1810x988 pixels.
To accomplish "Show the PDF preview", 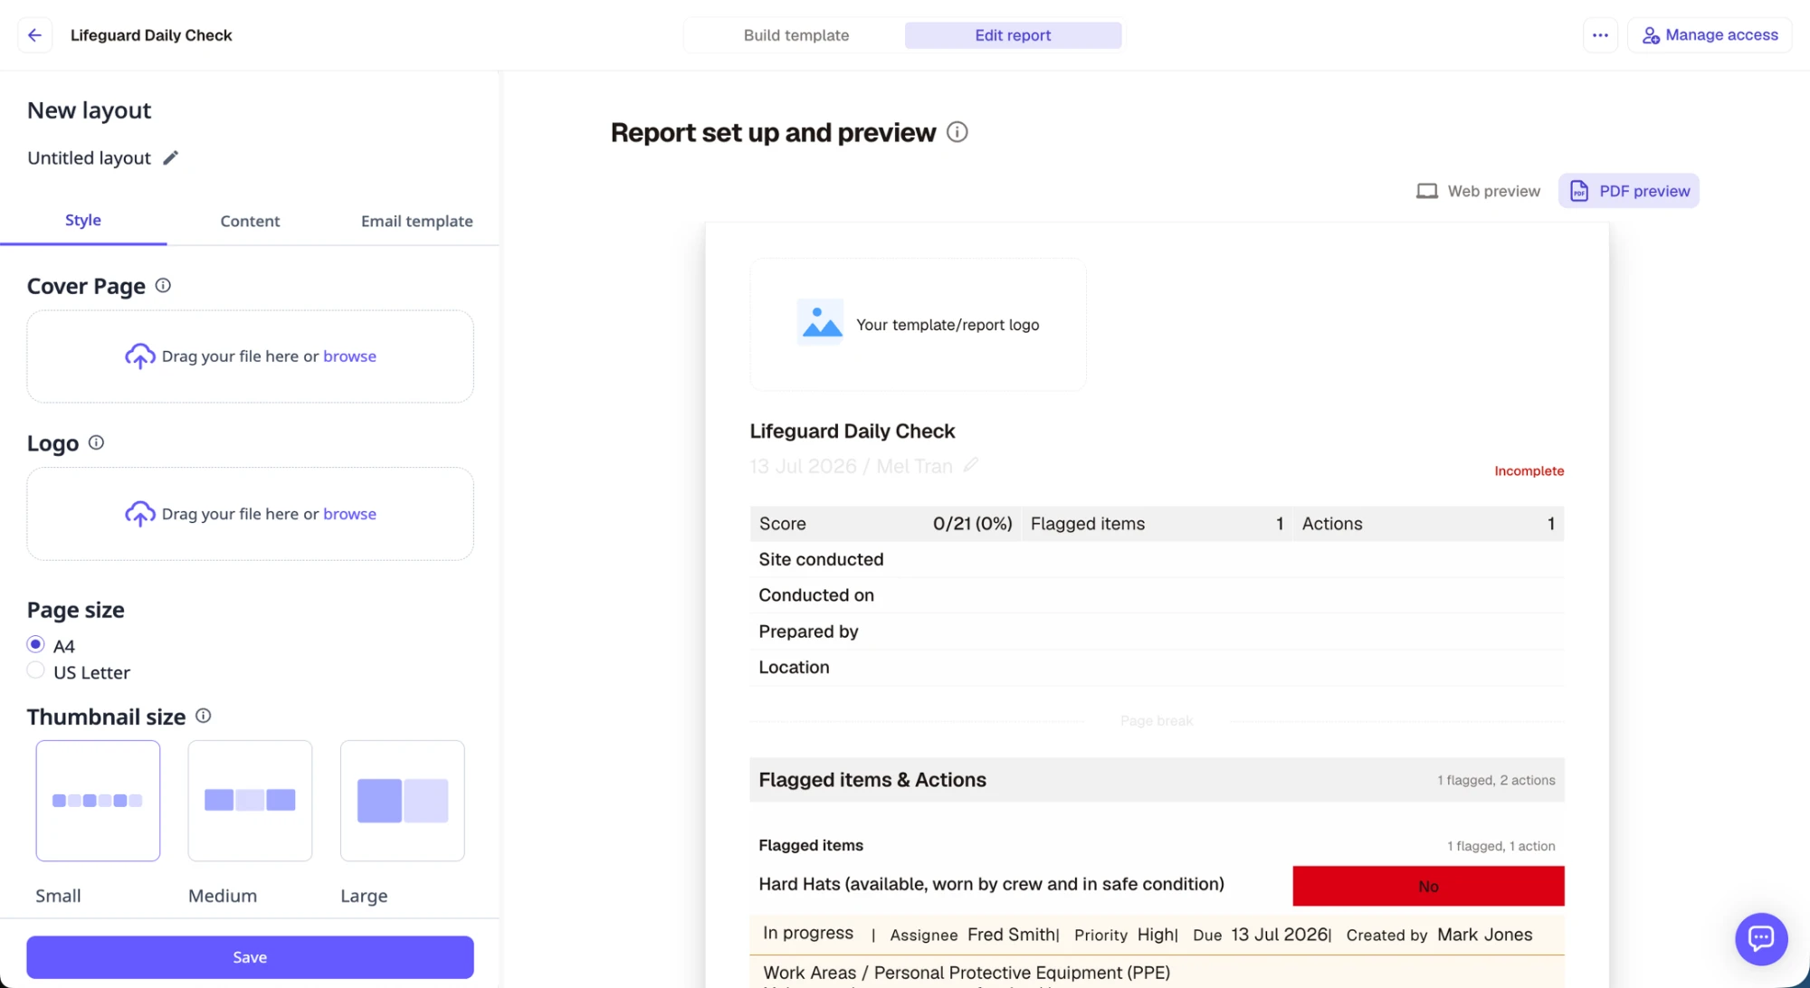I will 1629,191.
